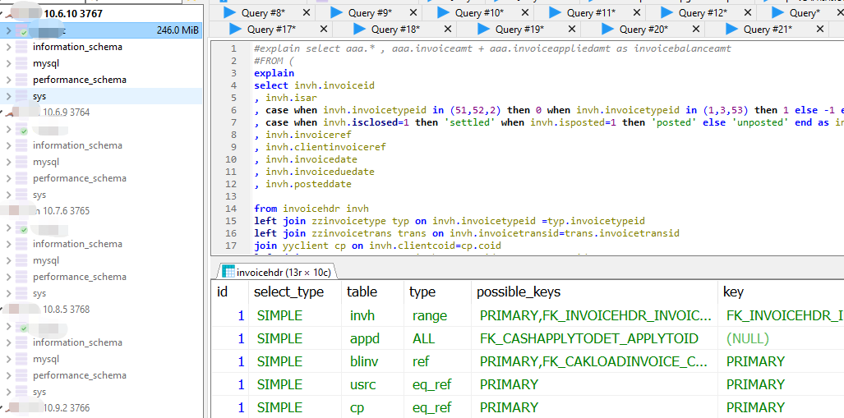
Task: Click the play icon on Query #12 tab
Action: [666, 12]
